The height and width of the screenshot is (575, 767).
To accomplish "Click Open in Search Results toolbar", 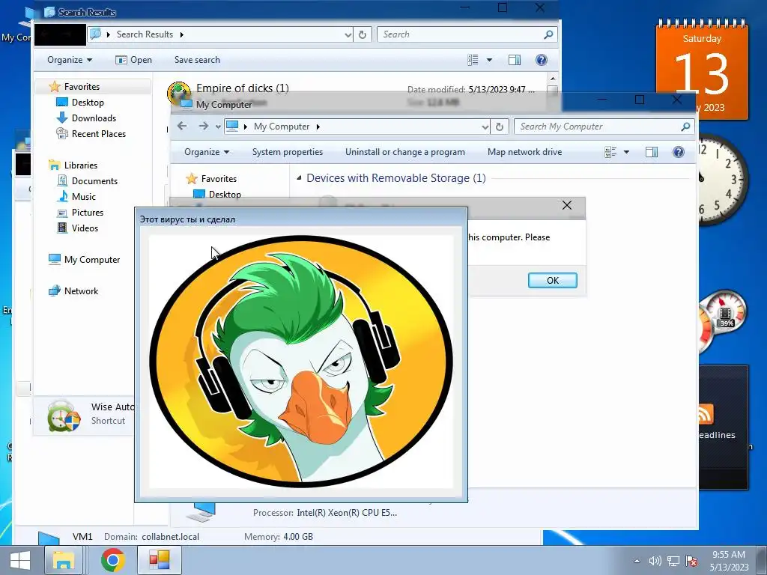I will [133, 60].
